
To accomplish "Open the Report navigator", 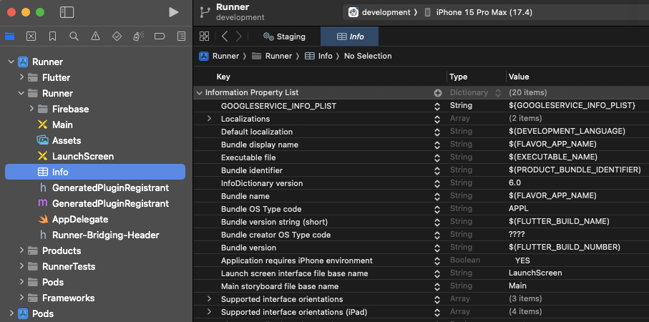I will 181,36.
